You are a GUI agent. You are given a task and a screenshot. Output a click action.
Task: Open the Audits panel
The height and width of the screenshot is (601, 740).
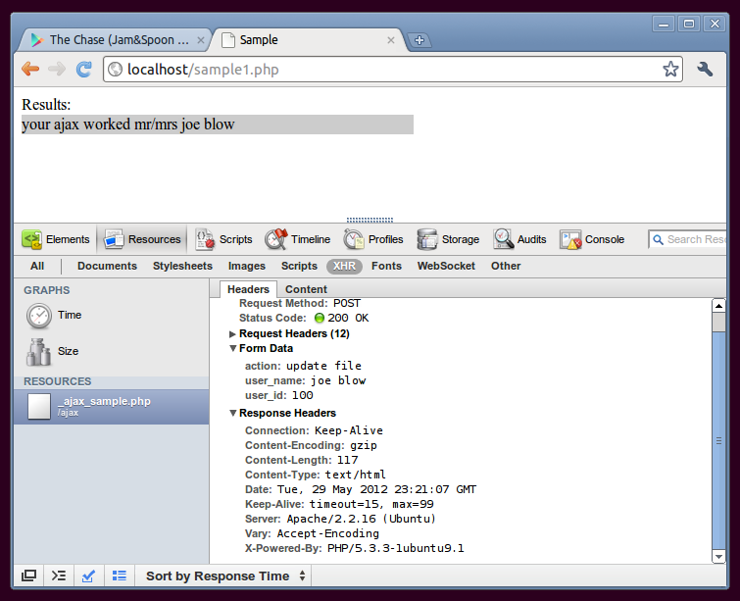point(519,239)
